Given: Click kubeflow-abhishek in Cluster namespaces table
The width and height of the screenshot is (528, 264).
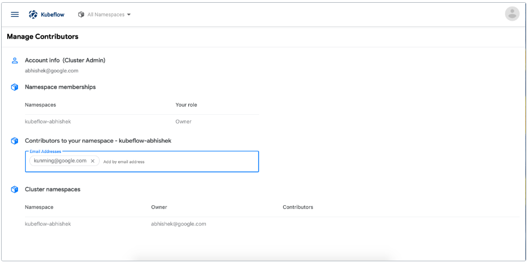Looking at the screenshot, I should click(48, 224).
